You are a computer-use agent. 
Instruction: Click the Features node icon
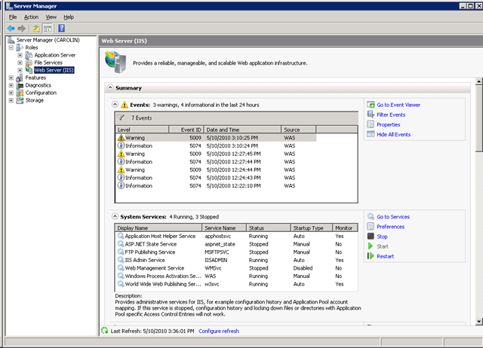(20, 78)
